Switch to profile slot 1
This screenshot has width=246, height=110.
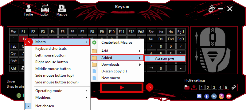tap(202, 87)
